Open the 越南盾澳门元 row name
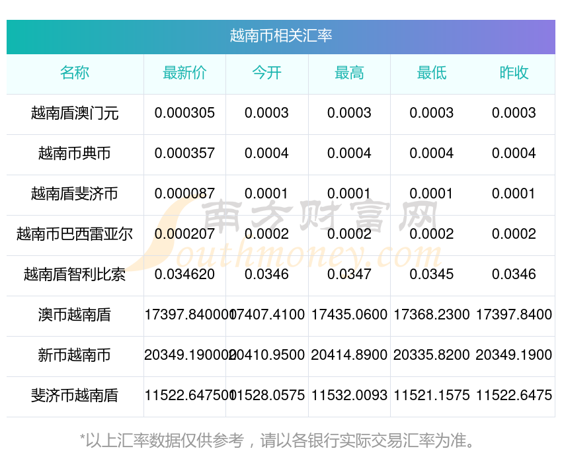The image size is (562, 461). 75,113
